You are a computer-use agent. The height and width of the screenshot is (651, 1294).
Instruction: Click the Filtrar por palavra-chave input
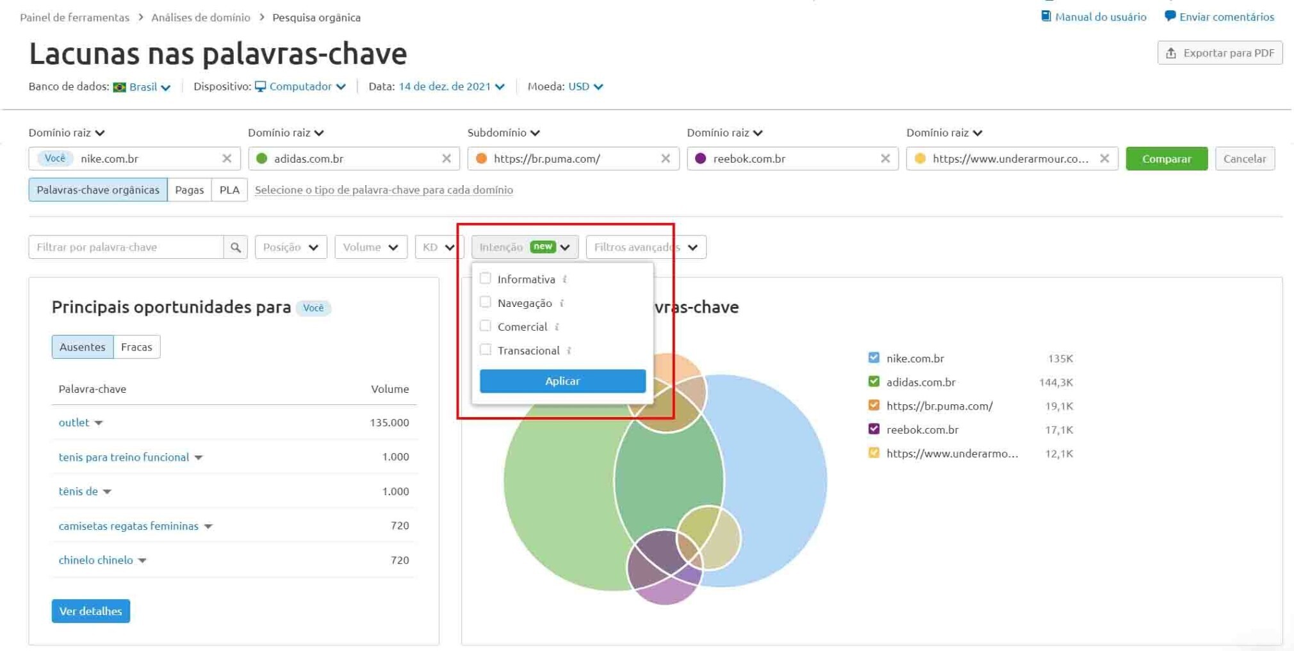tap(126, 247)
